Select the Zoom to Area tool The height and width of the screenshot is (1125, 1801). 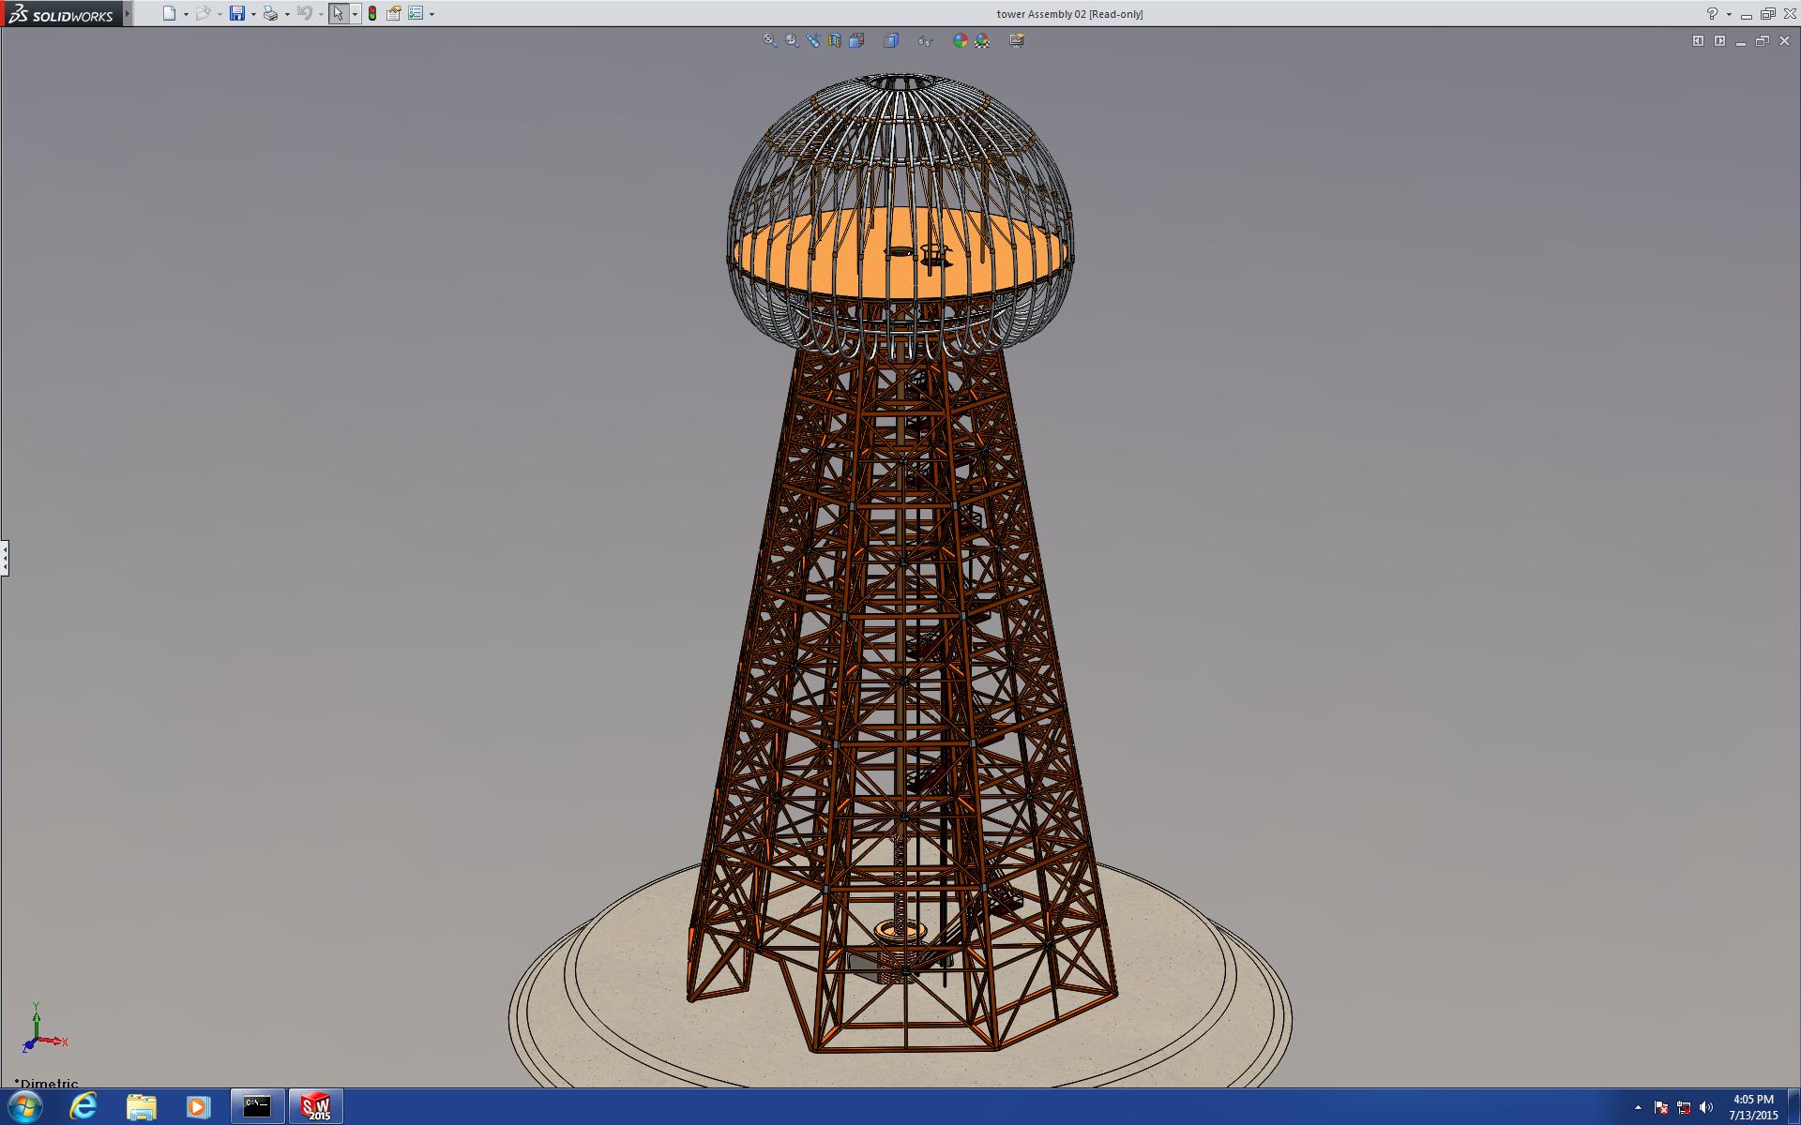coord(792,40)
